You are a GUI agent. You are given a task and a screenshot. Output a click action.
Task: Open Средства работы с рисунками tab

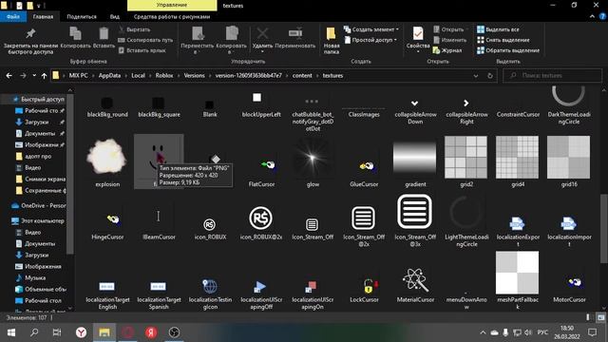point(172,17)
